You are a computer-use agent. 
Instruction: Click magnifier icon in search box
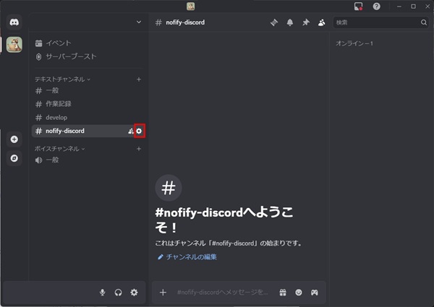(x=424, y=22)
